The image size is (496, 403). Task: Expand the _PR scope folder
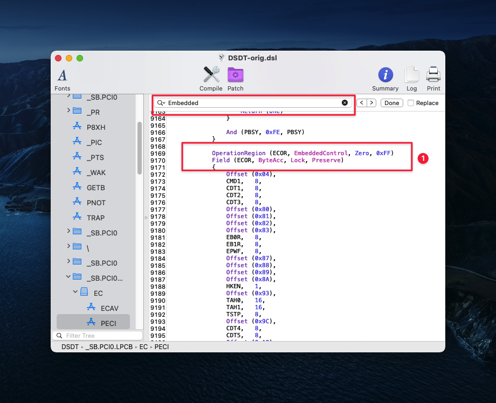coord(68,111)
